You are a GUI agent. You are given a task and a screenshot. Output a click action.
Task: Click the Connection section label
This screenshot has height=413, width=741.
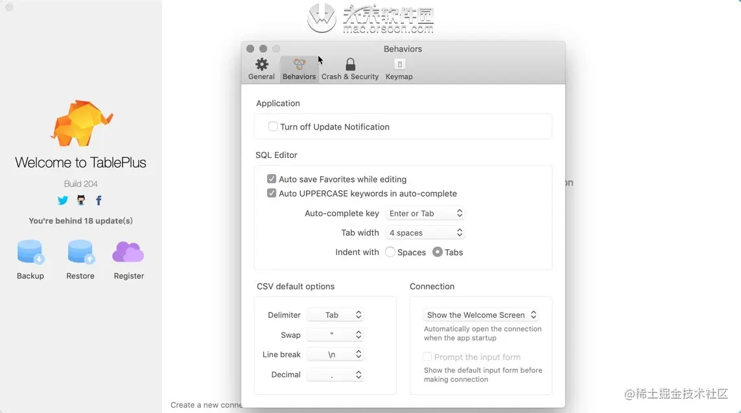[432, 286]
